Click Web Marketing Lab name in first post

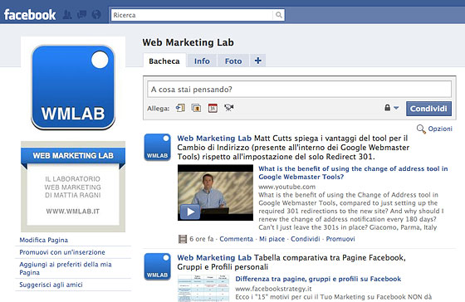point(214,138)
